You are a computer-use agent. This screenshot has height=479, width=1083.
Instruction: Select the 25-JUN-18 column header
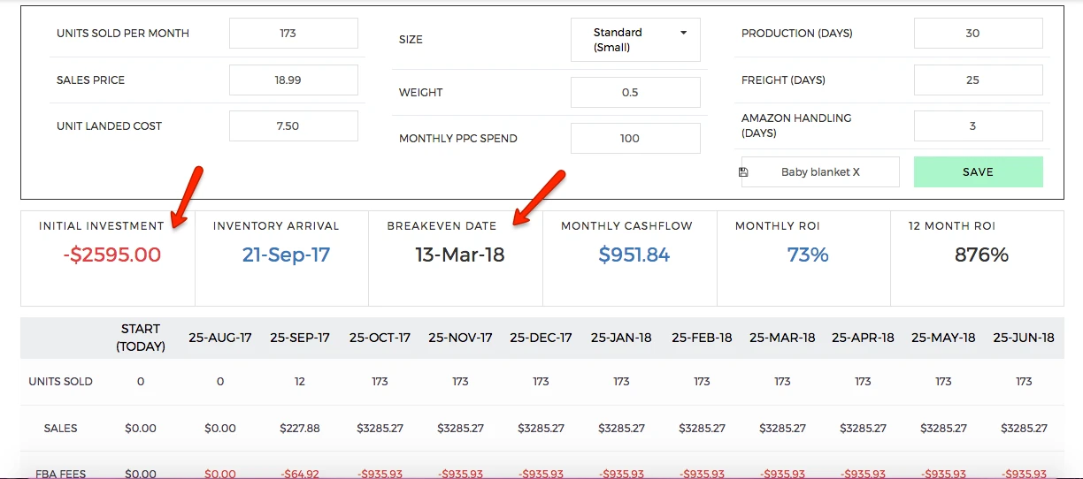click(1024, 338)
